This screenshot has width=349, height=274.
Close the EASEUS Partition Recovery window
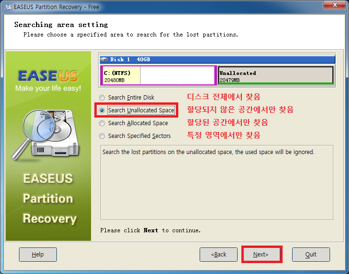pyautogui.click(x=334, y=5)
